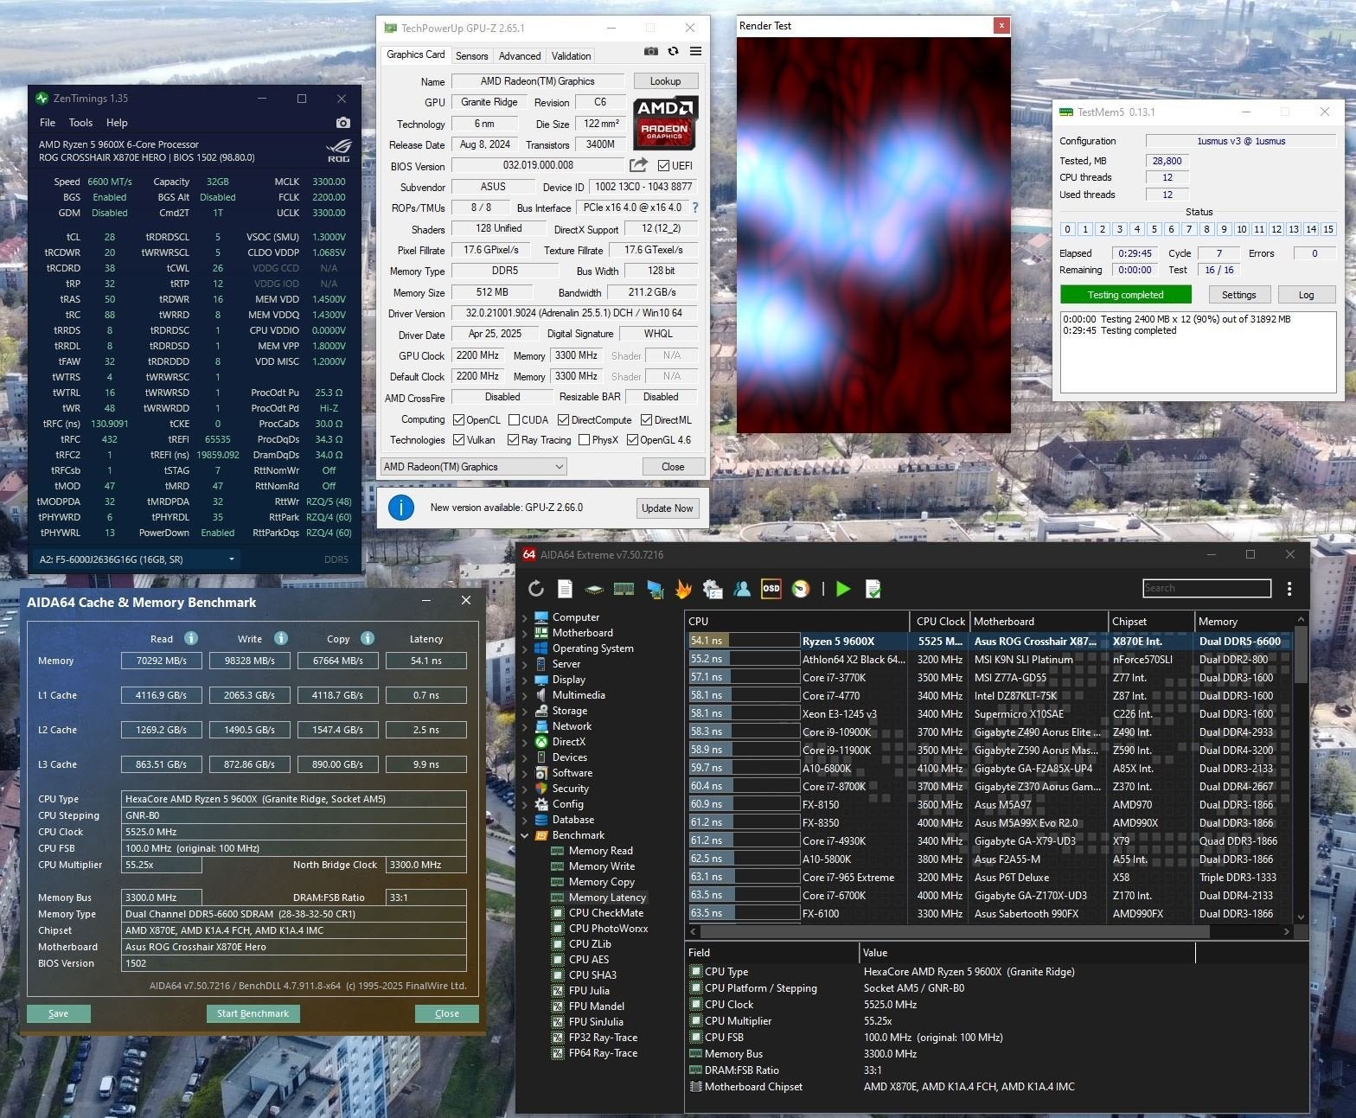
Task: Click the user silhouette icon in AIDA64 toolbar
Action: pyautogui.click(x=742, y=589)
